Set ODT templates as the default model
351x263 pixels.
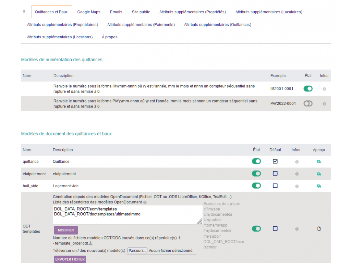click(x=275, y=228)
